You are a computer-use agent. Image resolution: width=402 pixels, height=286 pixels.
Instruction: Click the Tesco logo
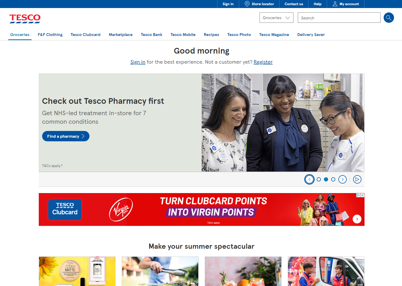25,19
